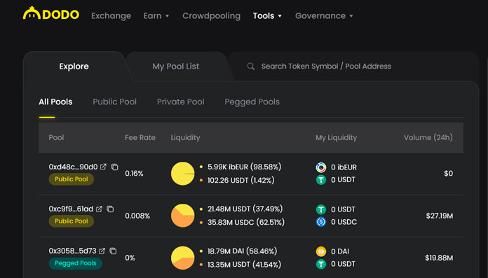Open external link for pool 0xd48c...90d0

click(x=103, y=167)
